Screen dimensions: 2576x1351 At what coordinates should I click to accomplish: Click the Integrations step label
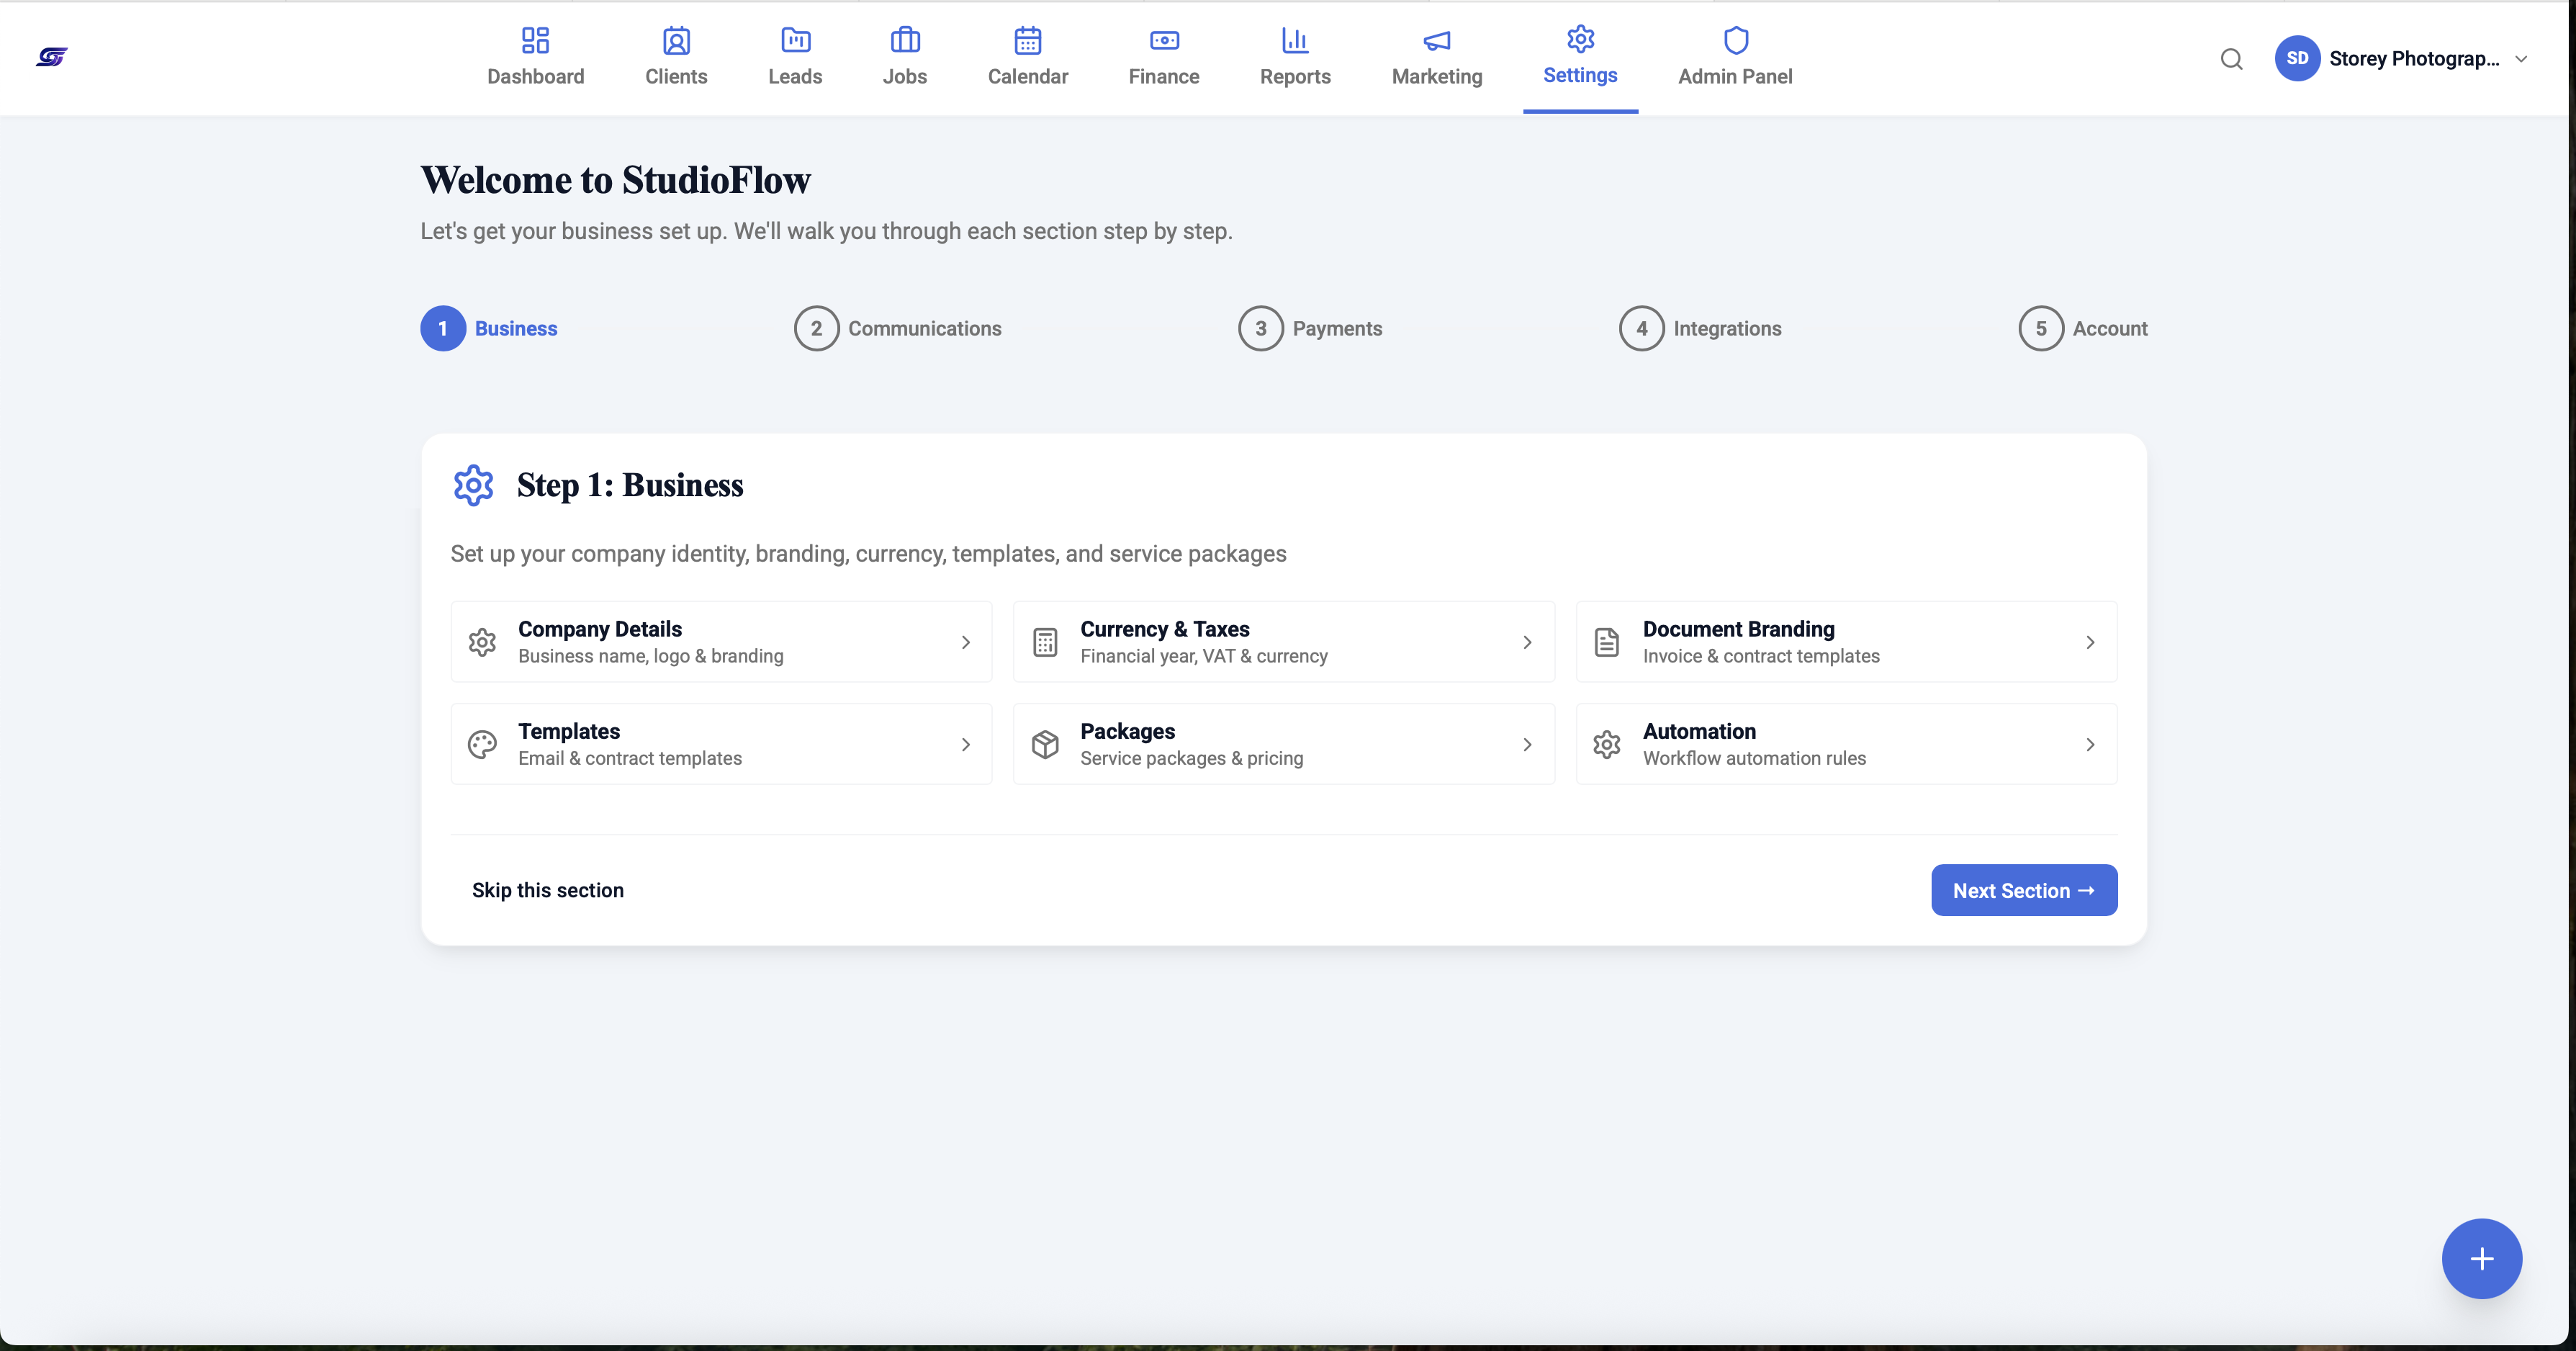pos(1727,328)
